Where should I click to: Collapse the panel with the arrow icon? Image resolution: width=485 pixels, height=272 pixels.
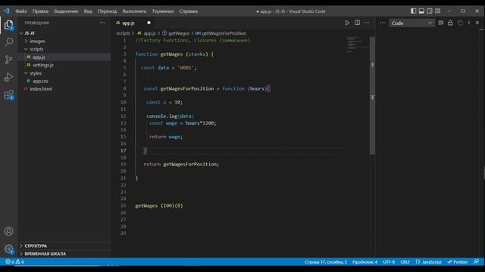tap(469, 23)
